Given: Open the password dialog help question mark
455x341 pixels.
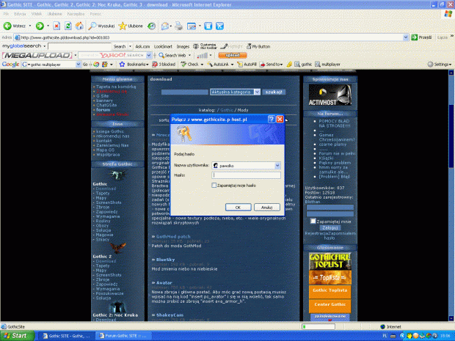Looking at the screenshot, I should coord(271,120).
